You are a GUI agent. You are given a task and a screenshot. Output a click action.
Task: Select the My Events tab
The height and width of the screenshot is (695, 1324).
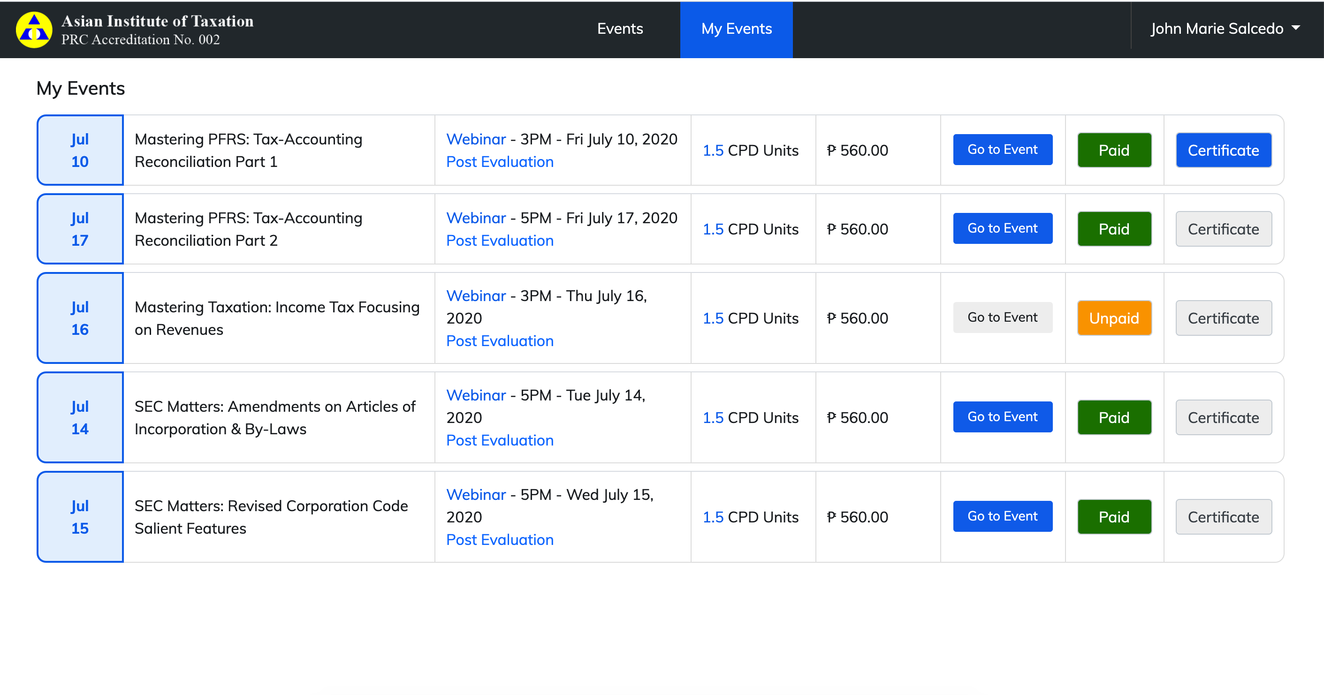(x=736, y=29)
